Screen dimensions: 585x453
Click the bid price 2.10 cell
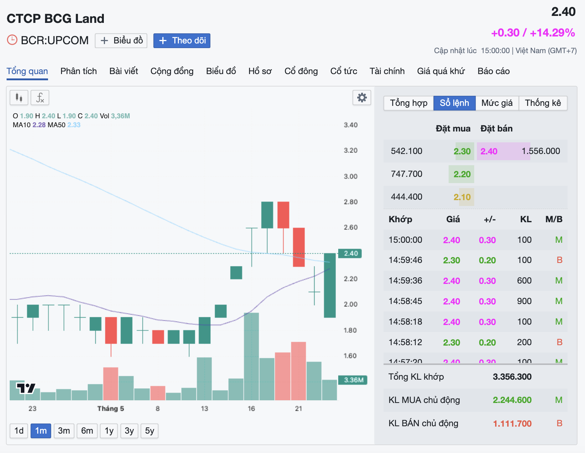pyautogui.click(x=462, y=197)
